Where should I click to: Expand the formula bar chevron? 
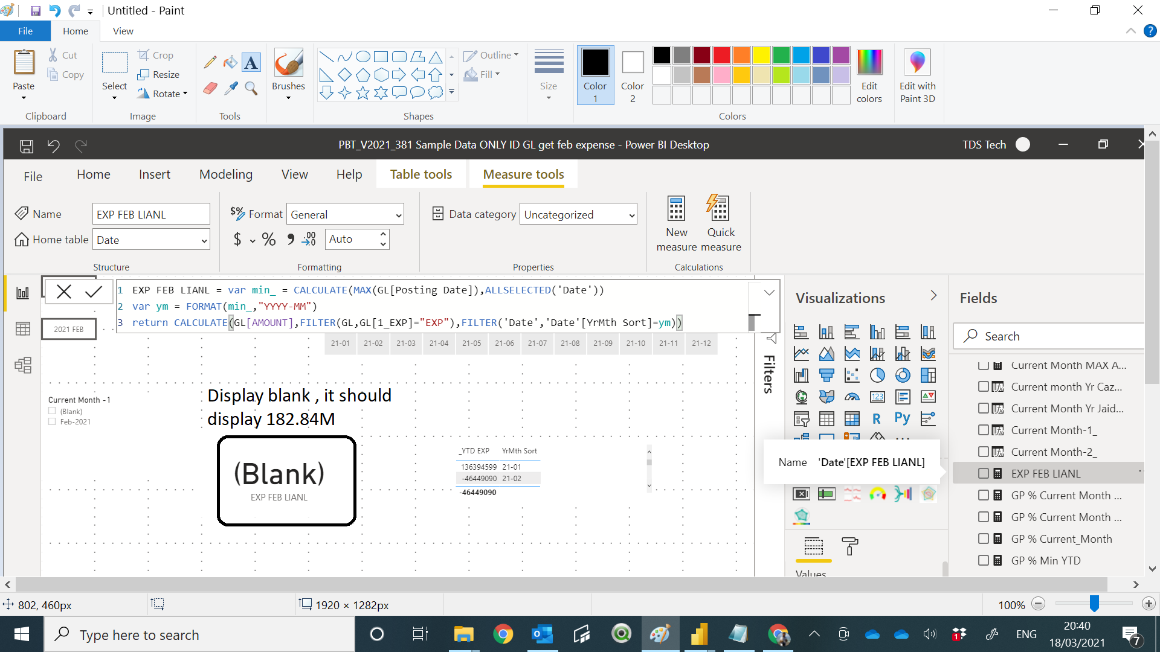[768, 293]
